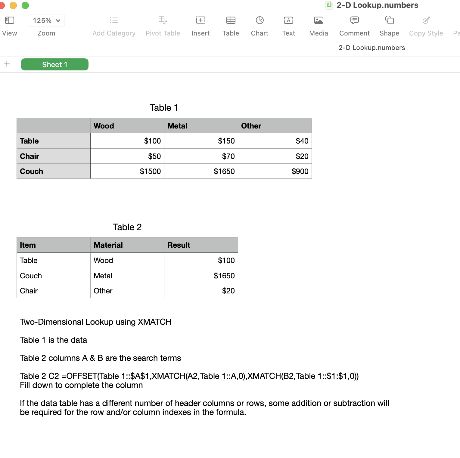This screenshot has height=458, width=460.
Task: Add a new sheet with the plus button
Action: [x=7, y=64]
